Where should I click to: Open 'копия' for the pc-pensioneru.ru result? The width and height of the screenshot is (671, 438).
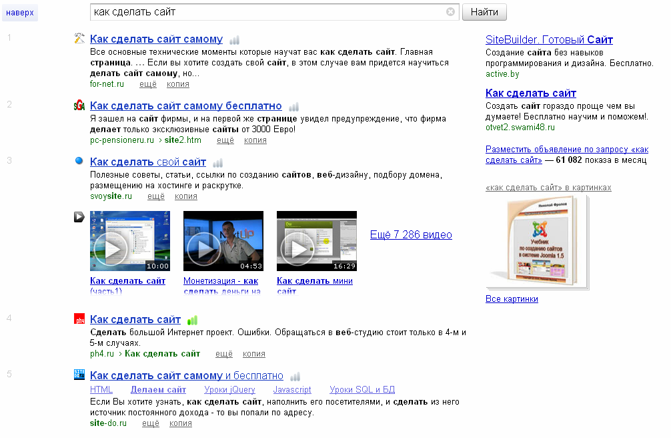coord(255,140)
